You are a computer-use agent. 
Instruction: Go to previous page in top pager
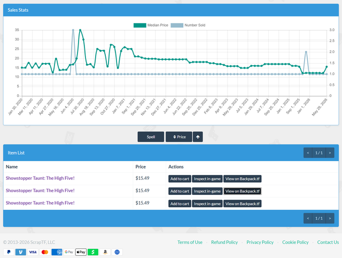point(308,153)
